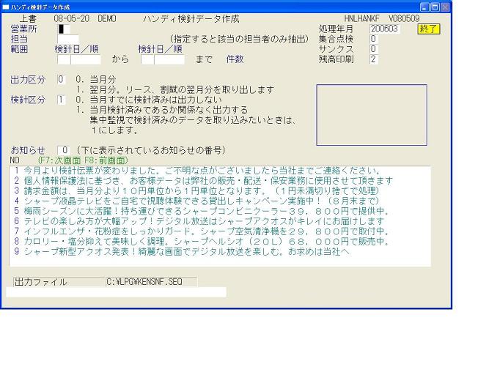Click the blank status bar below 出力ファイル
This screenshot has height=375, width=500.
116,292
